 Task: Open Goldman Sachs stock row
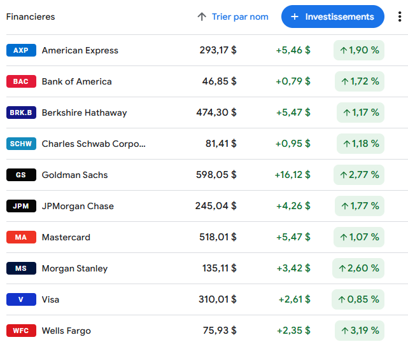(207, 175)
